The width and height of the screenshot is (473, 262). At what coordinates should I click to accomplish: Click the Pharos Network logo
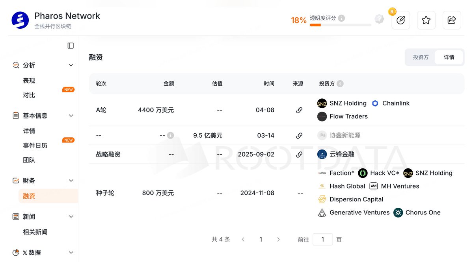tap(20, 20)
